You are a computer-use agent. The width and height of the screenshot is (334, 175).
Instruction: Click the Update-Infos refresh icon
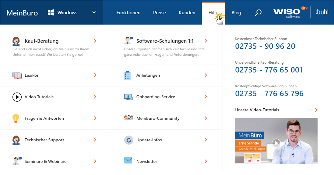coord(129,140)
